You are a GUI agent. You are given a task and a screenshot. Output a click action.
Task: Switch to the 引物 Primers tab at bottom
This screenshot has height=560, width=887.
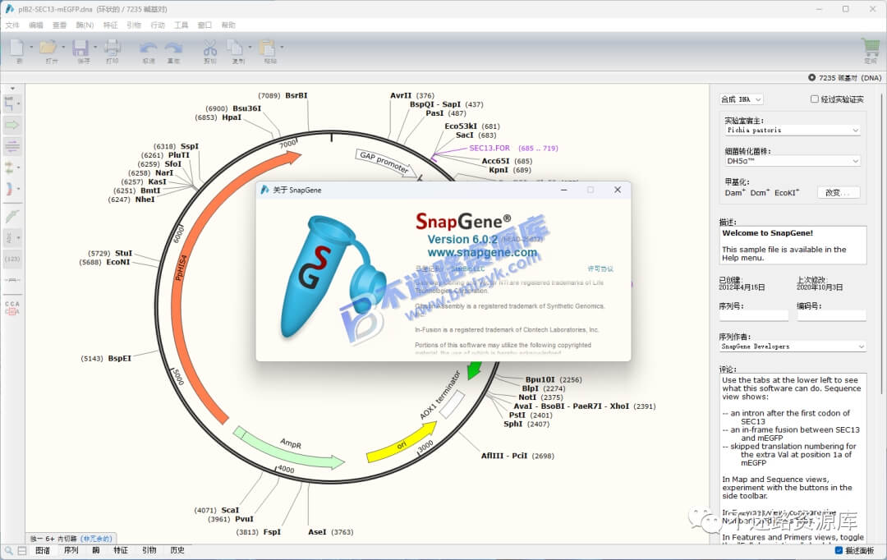pyautogui.click(x=149, y=550)
